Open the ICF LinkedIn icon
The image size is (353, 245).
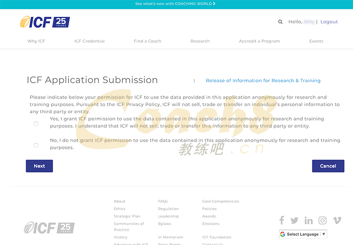pos(308,220)
